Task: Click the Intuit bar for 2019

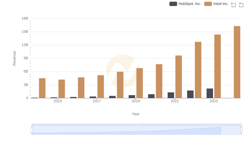Action: click(x=140, y=83)
